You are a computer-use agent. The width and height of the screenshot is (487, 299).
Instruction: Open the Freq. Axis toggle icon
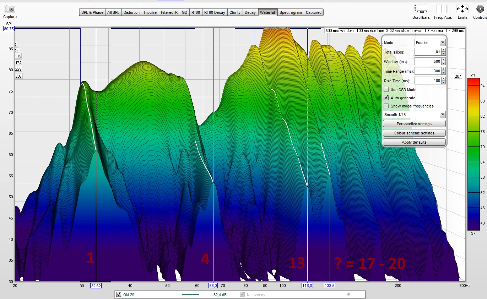coord(443,9)
